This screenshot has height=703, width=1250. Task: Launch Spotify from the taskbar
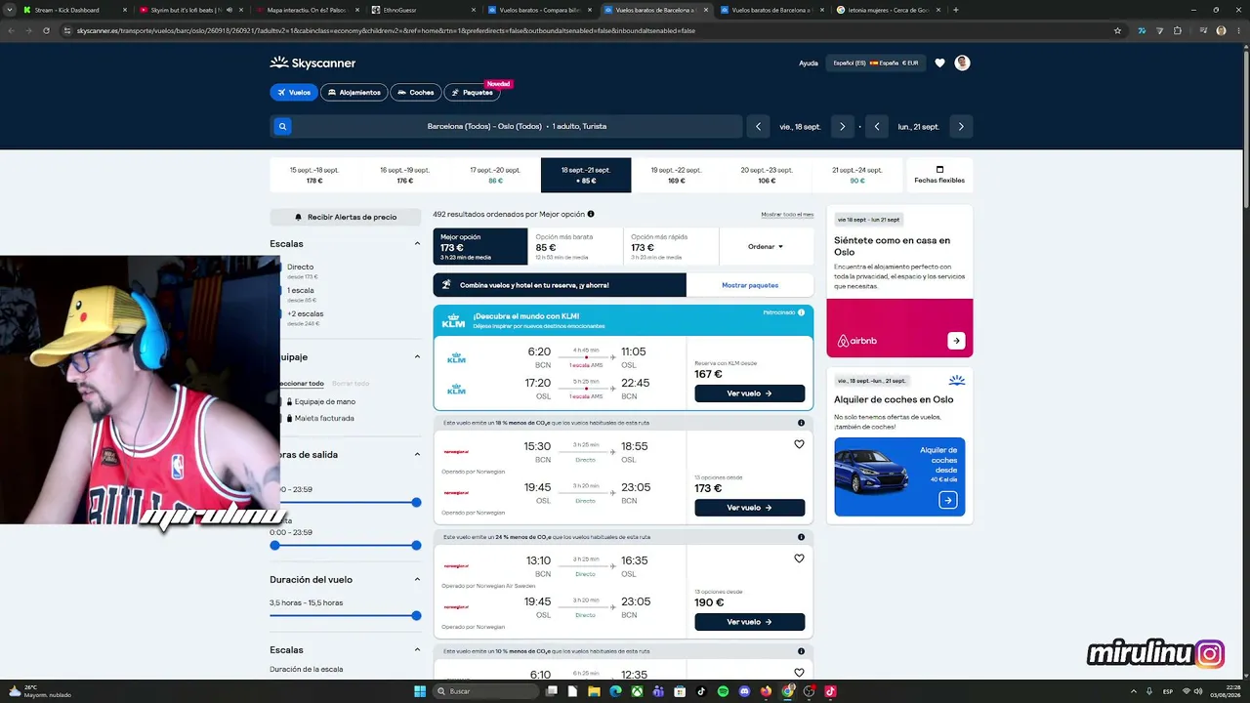coord(723,691)
